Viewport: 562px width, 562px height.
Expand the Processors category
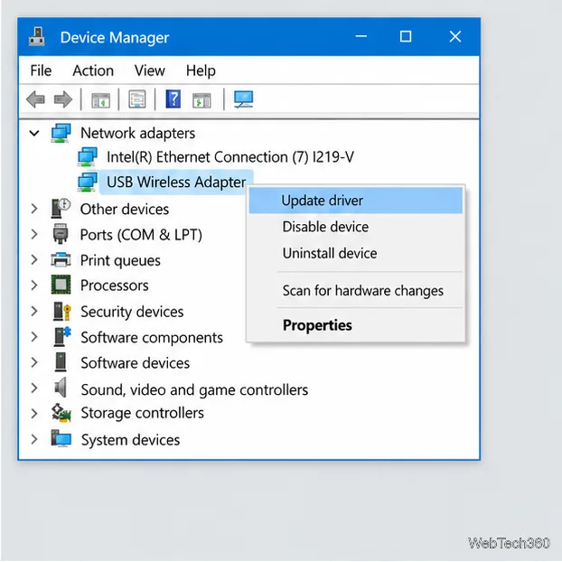(x=34, y=286)
